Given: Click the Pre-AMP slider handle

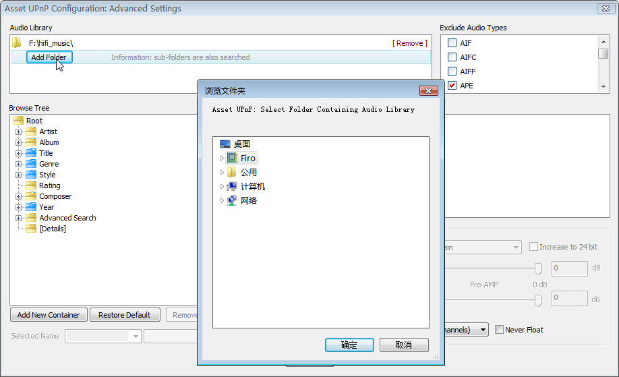Looking at the screenshot, I should pyautogui.click(x=537, y=300).
